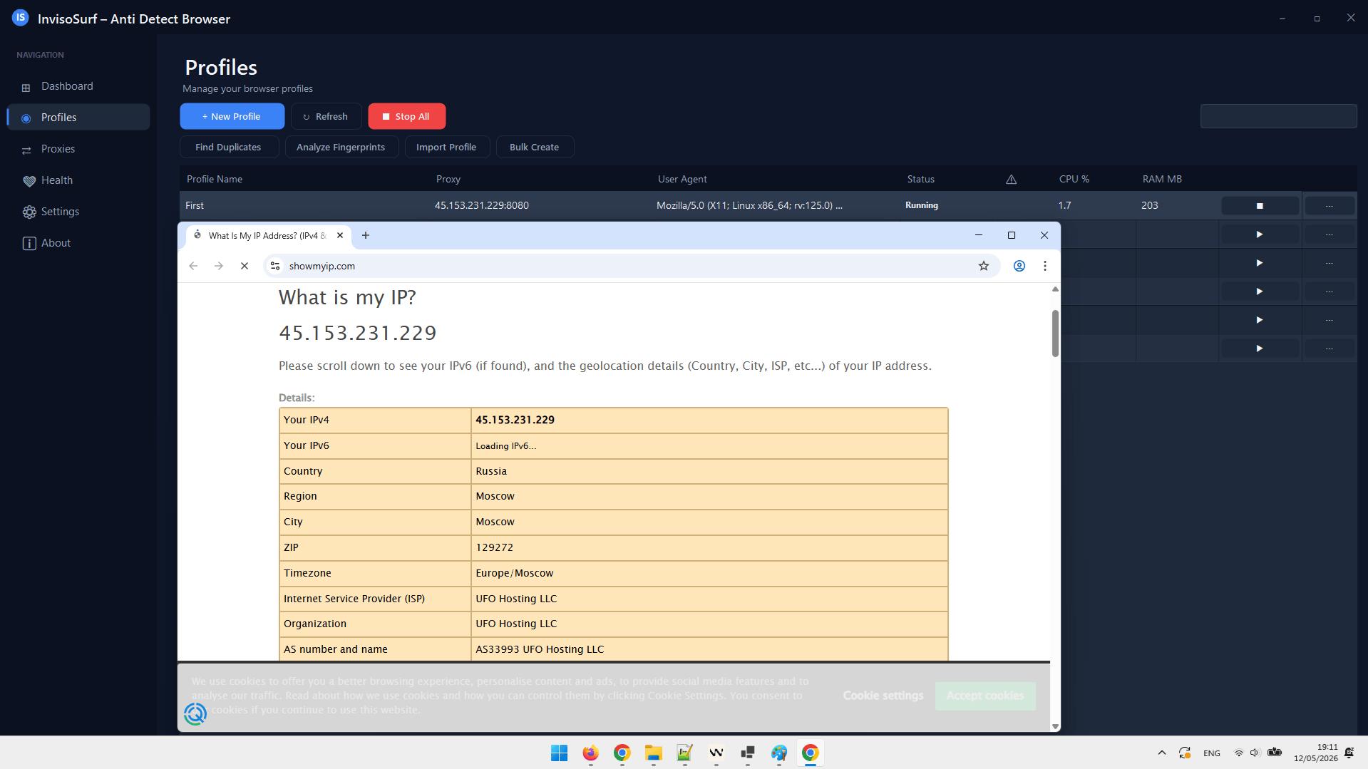Click the browser back arrow
1368x769 pixels.
coord(193,266)
